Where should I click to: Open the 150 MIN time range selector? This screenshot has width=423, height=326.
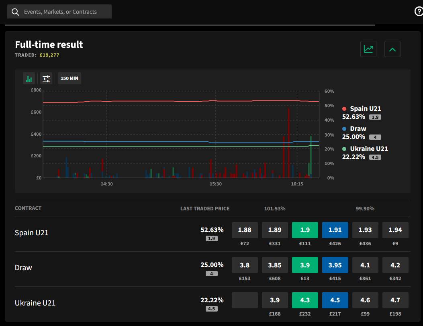[x=69, y=78]
